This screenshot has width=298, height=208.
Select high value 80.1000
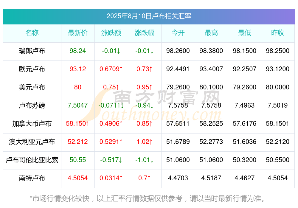tap(211, 87)
